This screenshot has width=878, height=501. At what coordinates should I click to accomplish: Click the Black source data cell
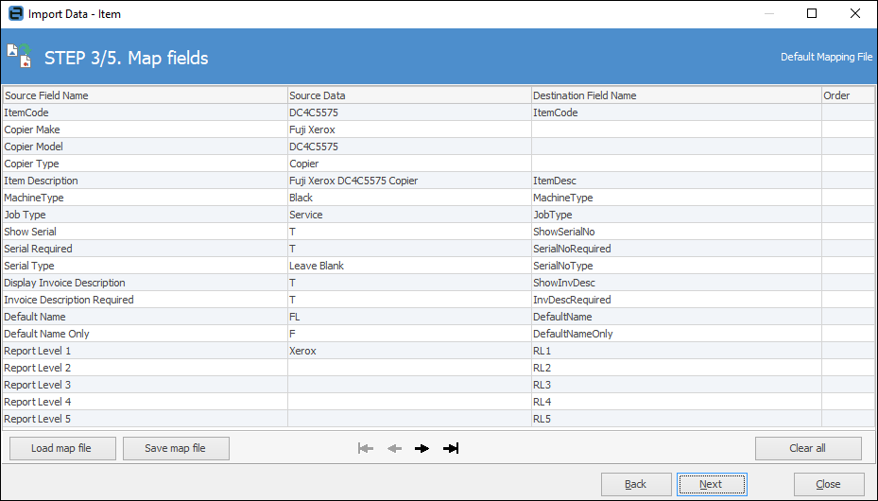pyautogui.click(x=409, y=198)
